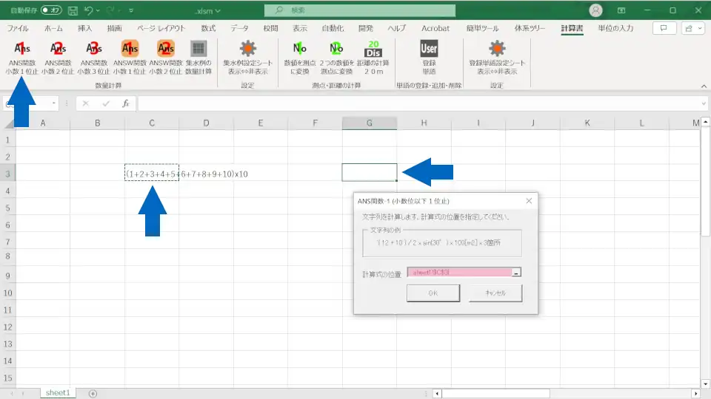Switch to the ホーム tab

click(53, 28)
